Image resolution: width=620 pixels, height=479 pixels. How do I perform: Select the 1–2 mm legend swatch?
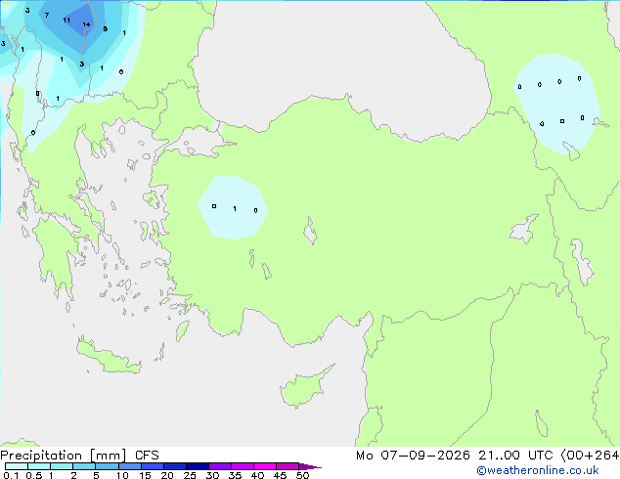(x=62, y=466)
